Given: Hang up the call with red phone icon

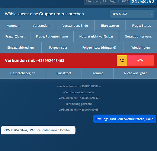Looking at the screenshot, I should pyautogui.click(x=140, y=60).
